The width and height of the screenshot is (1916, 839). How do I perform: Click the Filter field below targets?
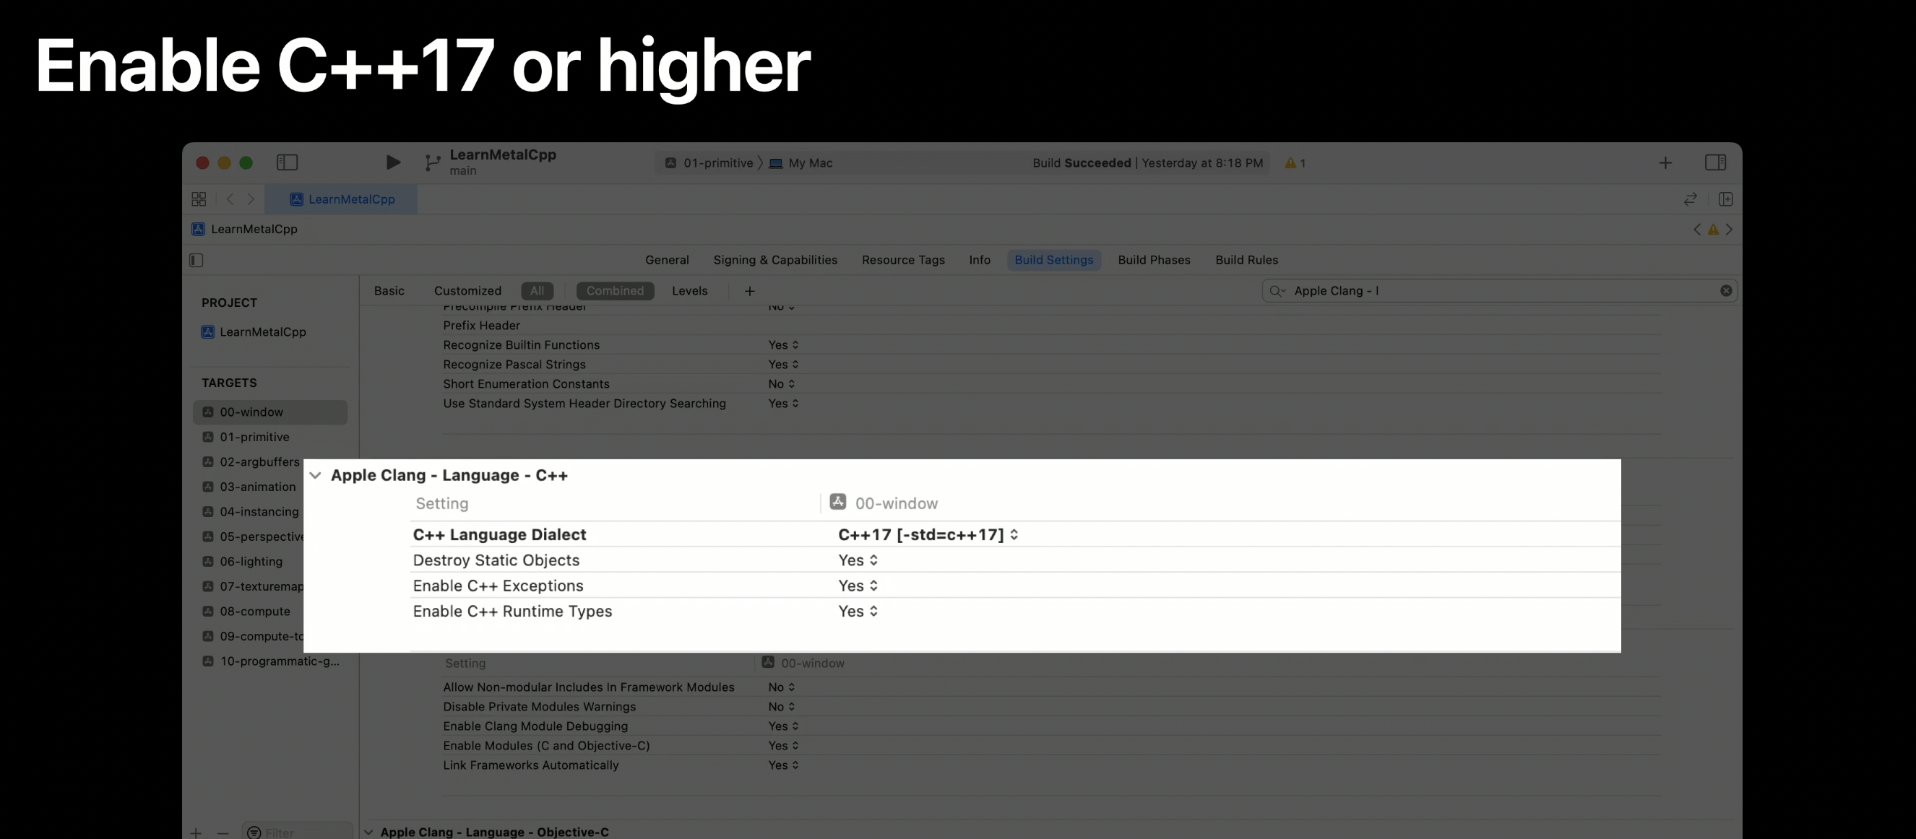point(298,833)
